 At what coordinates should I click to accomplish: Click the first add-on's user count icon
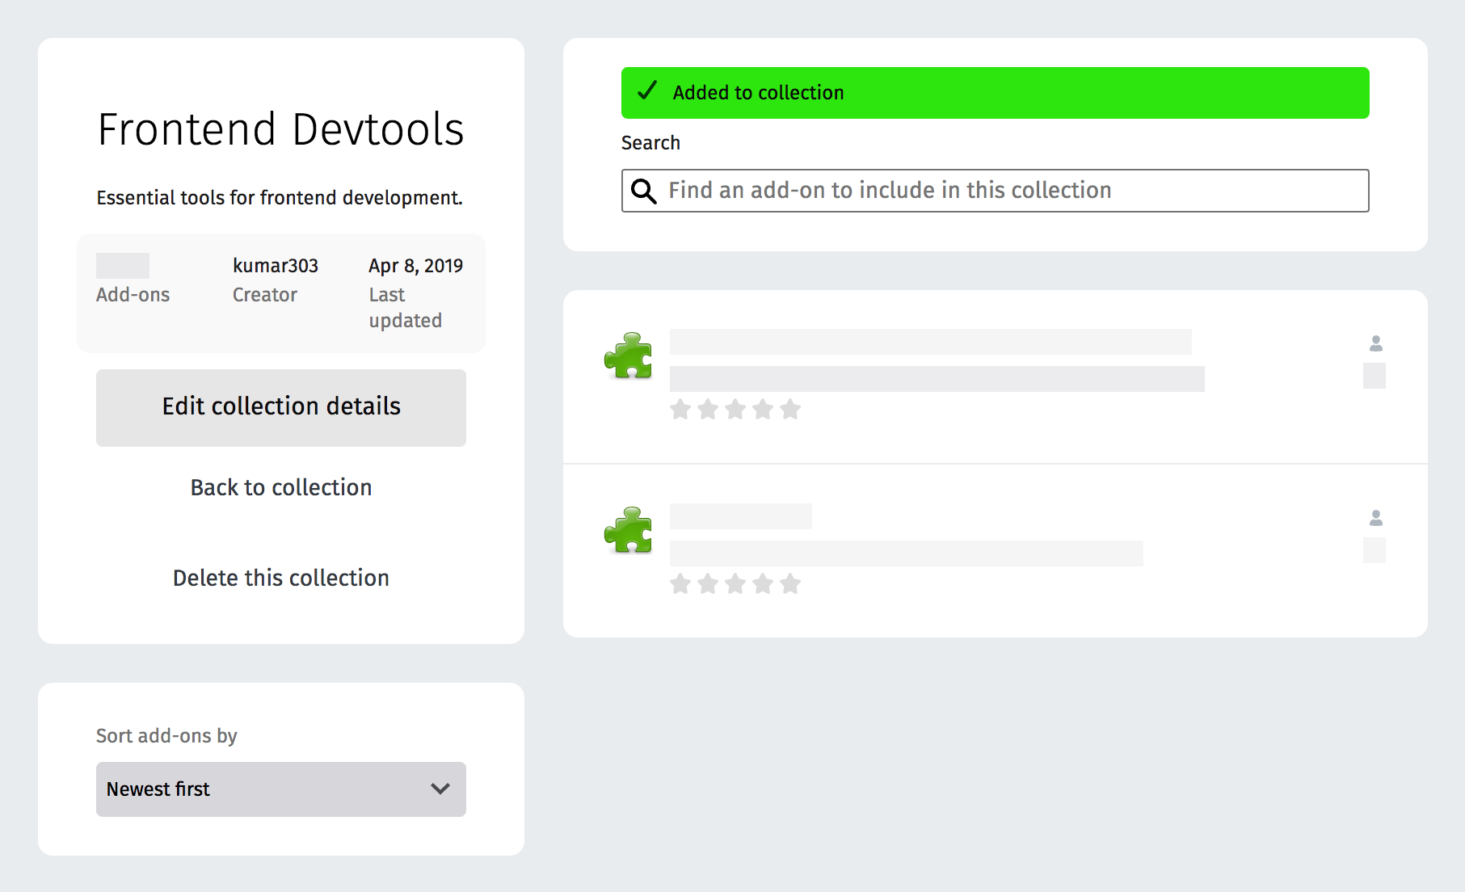1375,344
